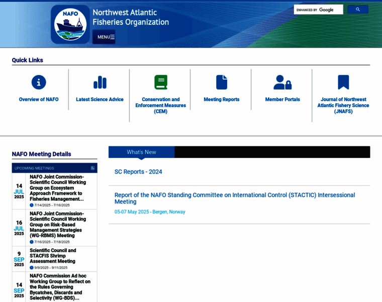The width and height of the screenshot is (382, 302).
Task: Click the clock icon beside 7/16/2025 - 7/18/2025
Action: coord(32,242)
